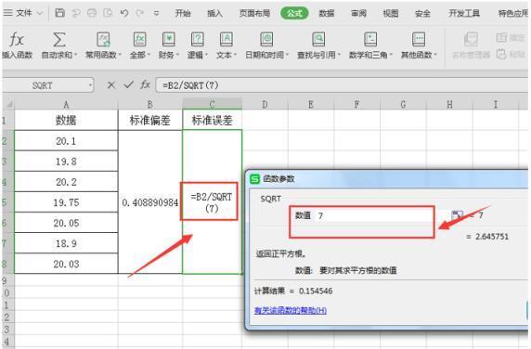This screenshot has height=349, width=531.
Task: Open the Text functions icon
Action: pyautogui.click(x=227, y=40)
